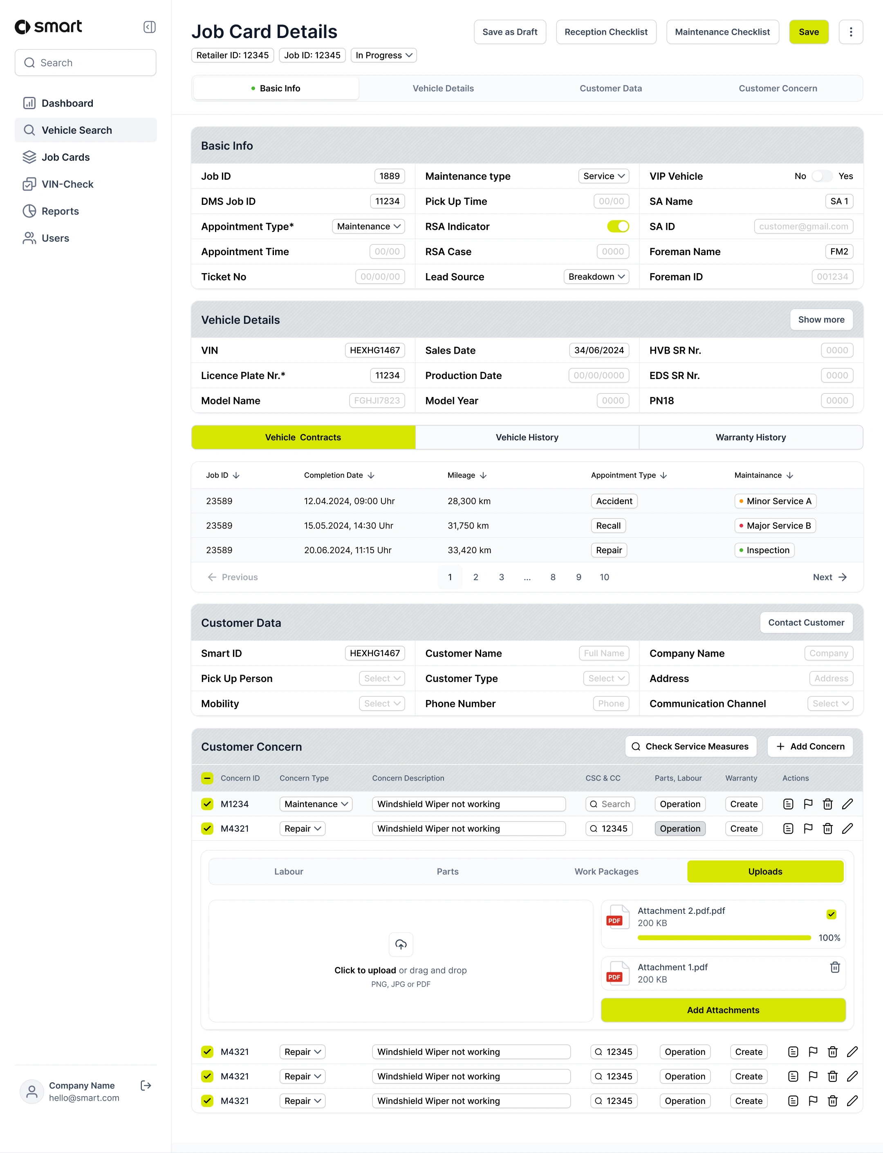Viewport: 883px width, 1153px height.
Task: Collapse the left sidebar
Action: pyautogui.click(x=149, y=27)
